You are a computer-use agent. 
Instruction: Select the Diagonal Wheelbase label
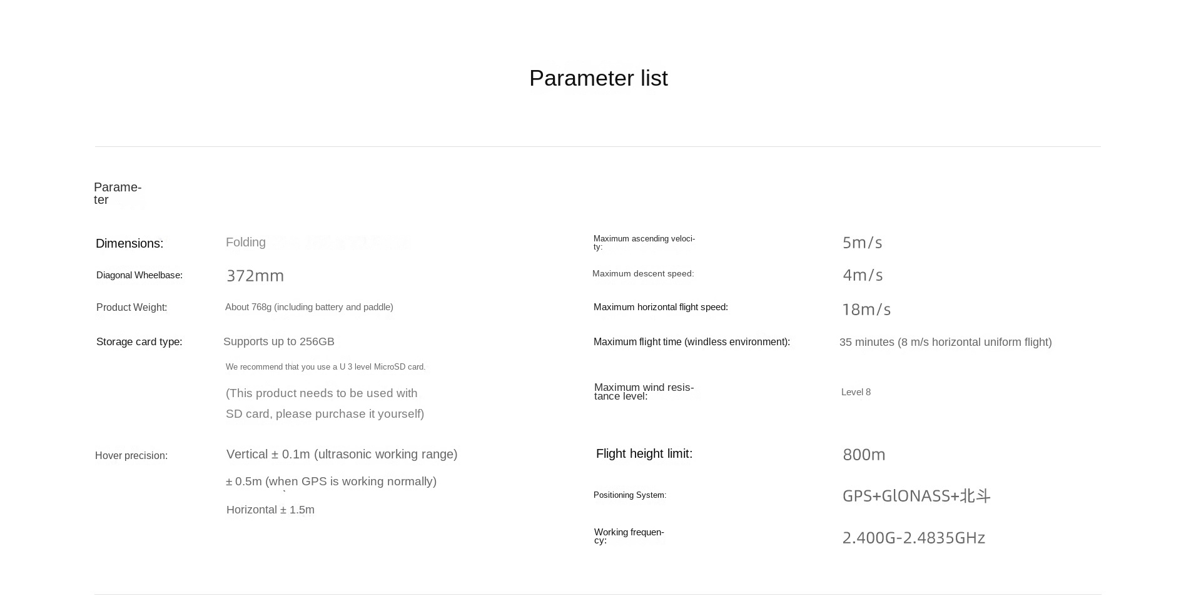[x=139, y=275]
